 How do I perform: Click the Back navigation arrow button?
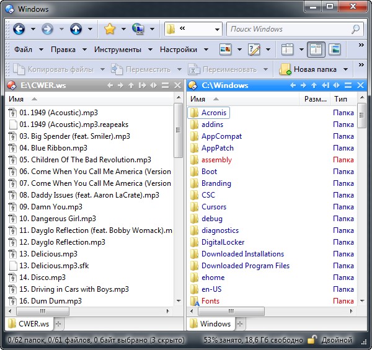(x=19, y=29)
